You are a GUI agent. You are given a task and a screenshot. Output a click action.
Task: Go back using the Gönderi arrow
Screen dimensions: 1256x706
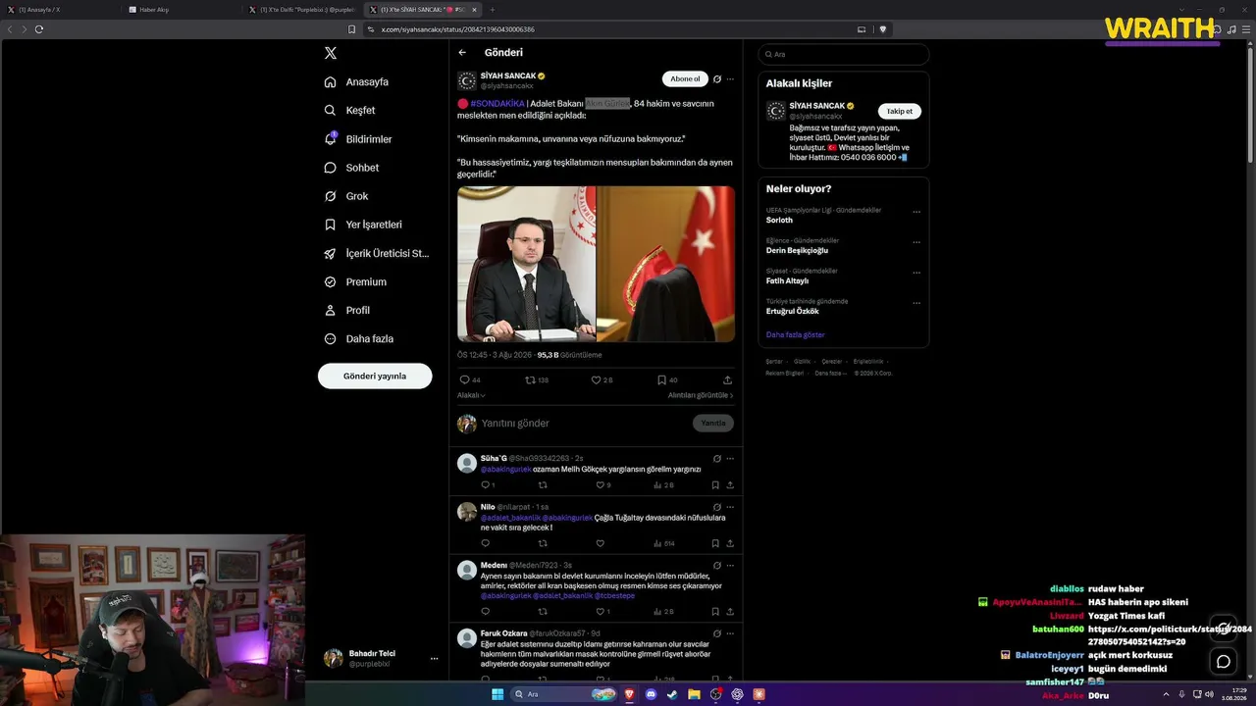click(462, 53)
